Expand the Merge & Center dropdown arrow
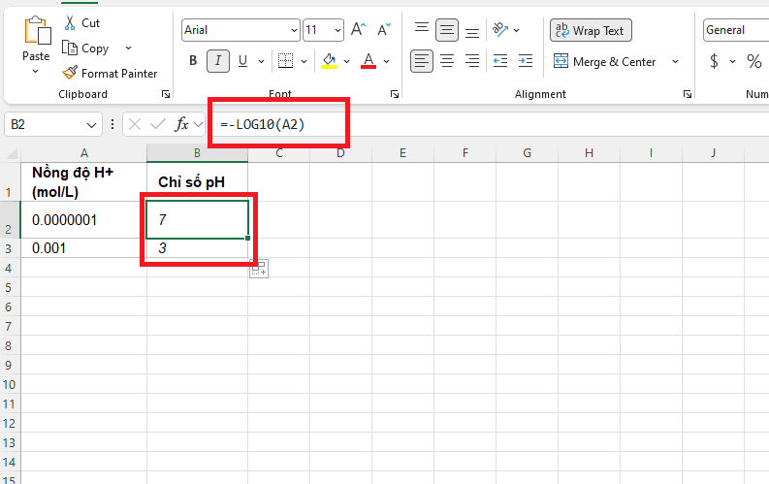This screenshot has width=769, height=484. pyautogui.click(x=675, y=62)
